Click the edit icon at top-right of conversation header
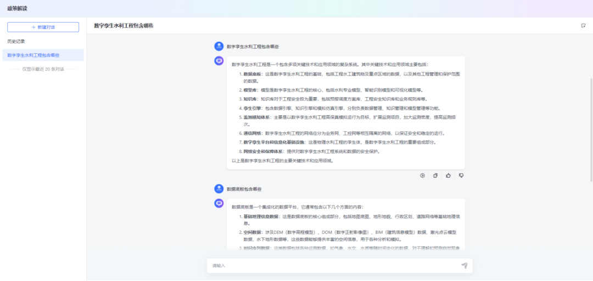The image size is (593, 281). coord(583,26)
